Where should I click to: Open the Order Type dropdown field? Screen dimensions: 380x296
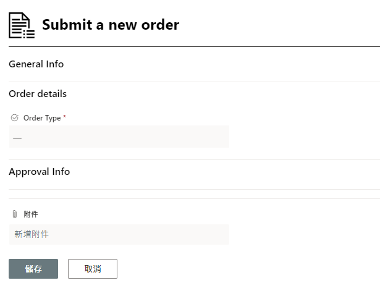pyautogui.click(x=119, y=137)
